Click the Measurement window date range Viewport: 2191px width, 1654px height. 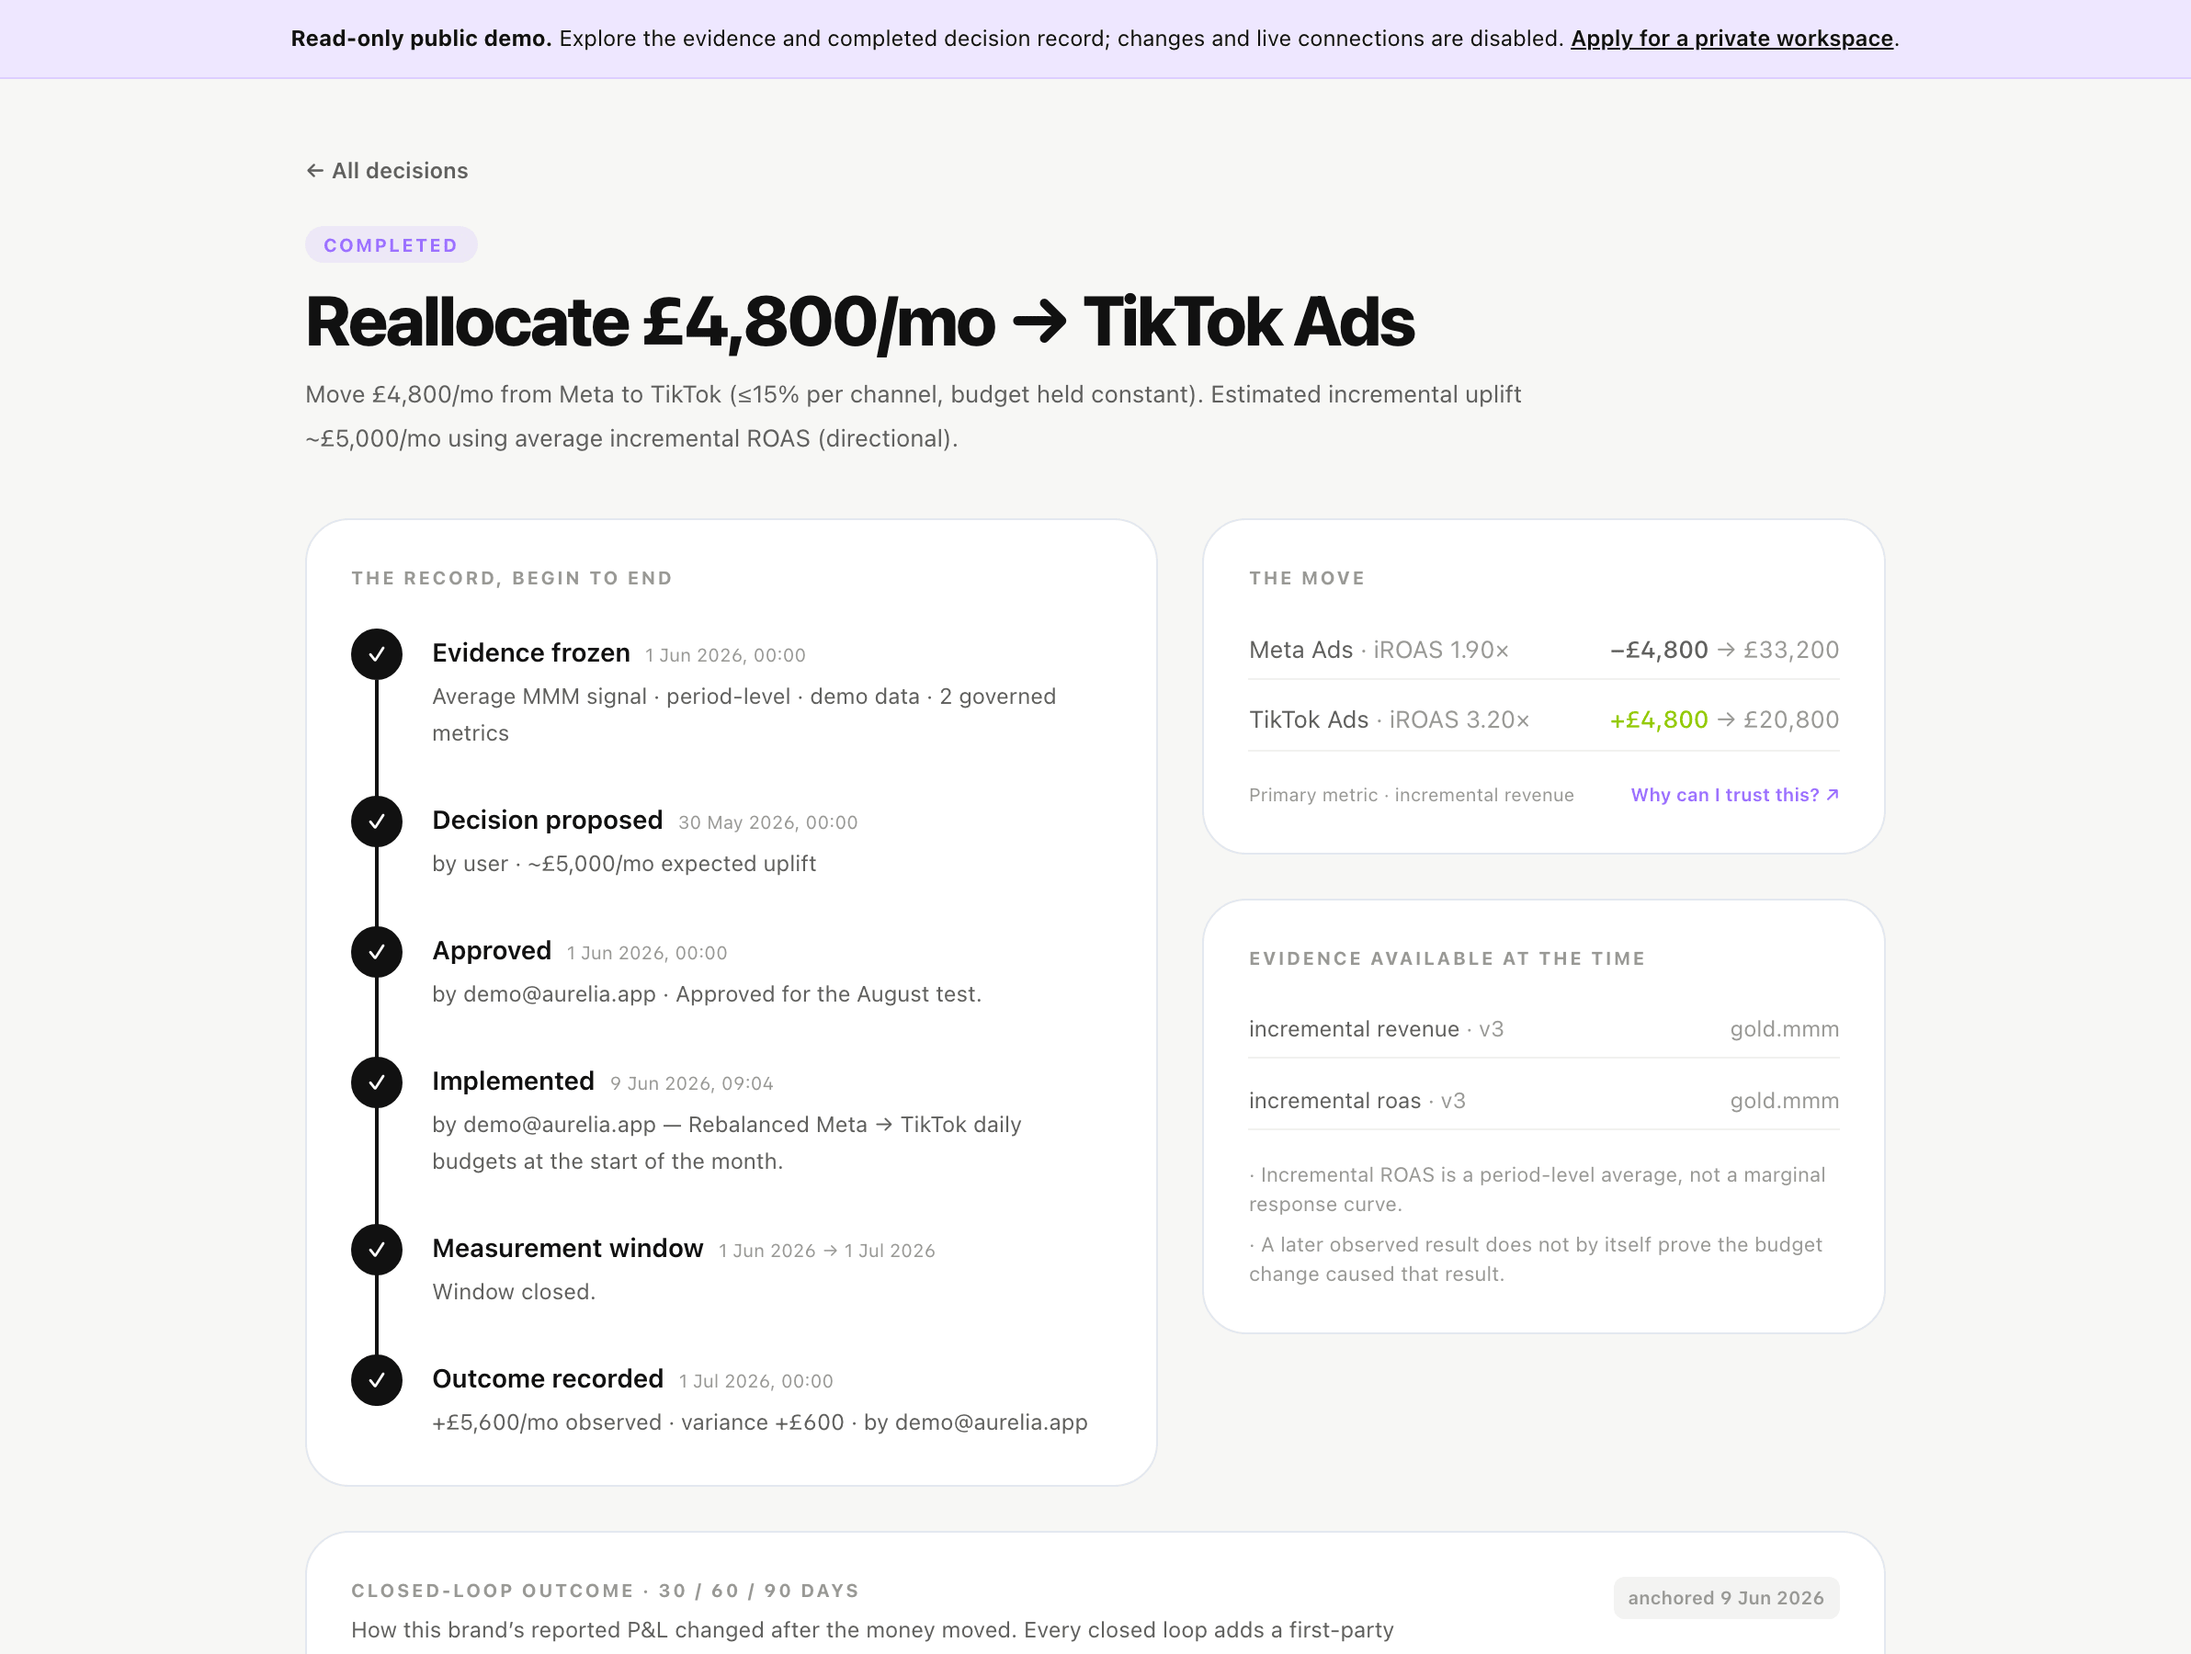(827, 1251)
